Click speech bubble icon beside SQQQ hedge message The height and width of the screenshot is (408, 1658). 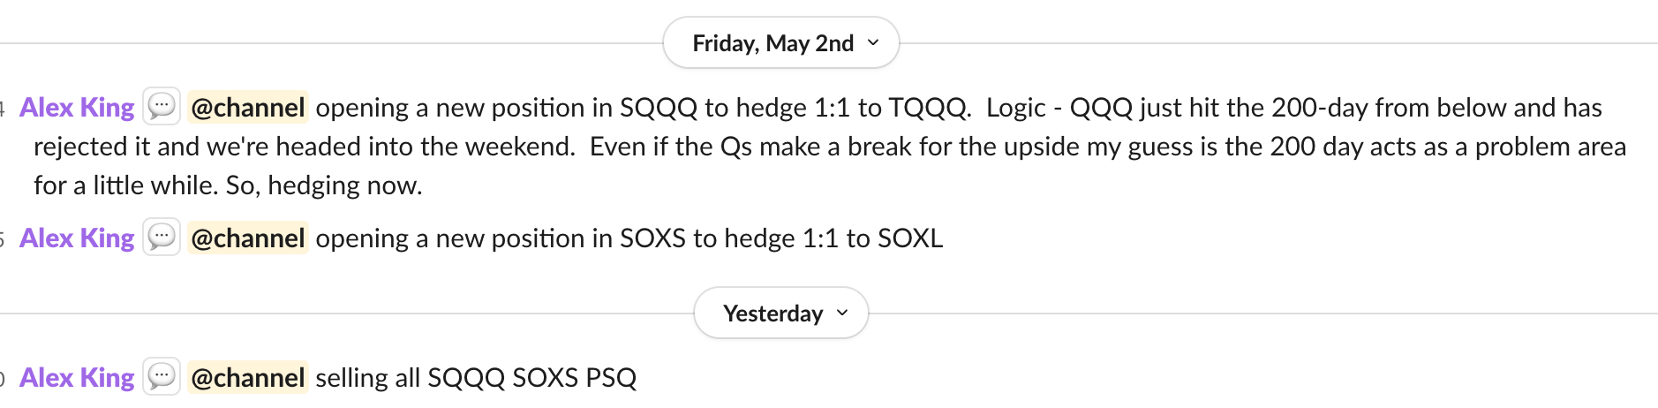pyautogui.click(x=162, y=107)
